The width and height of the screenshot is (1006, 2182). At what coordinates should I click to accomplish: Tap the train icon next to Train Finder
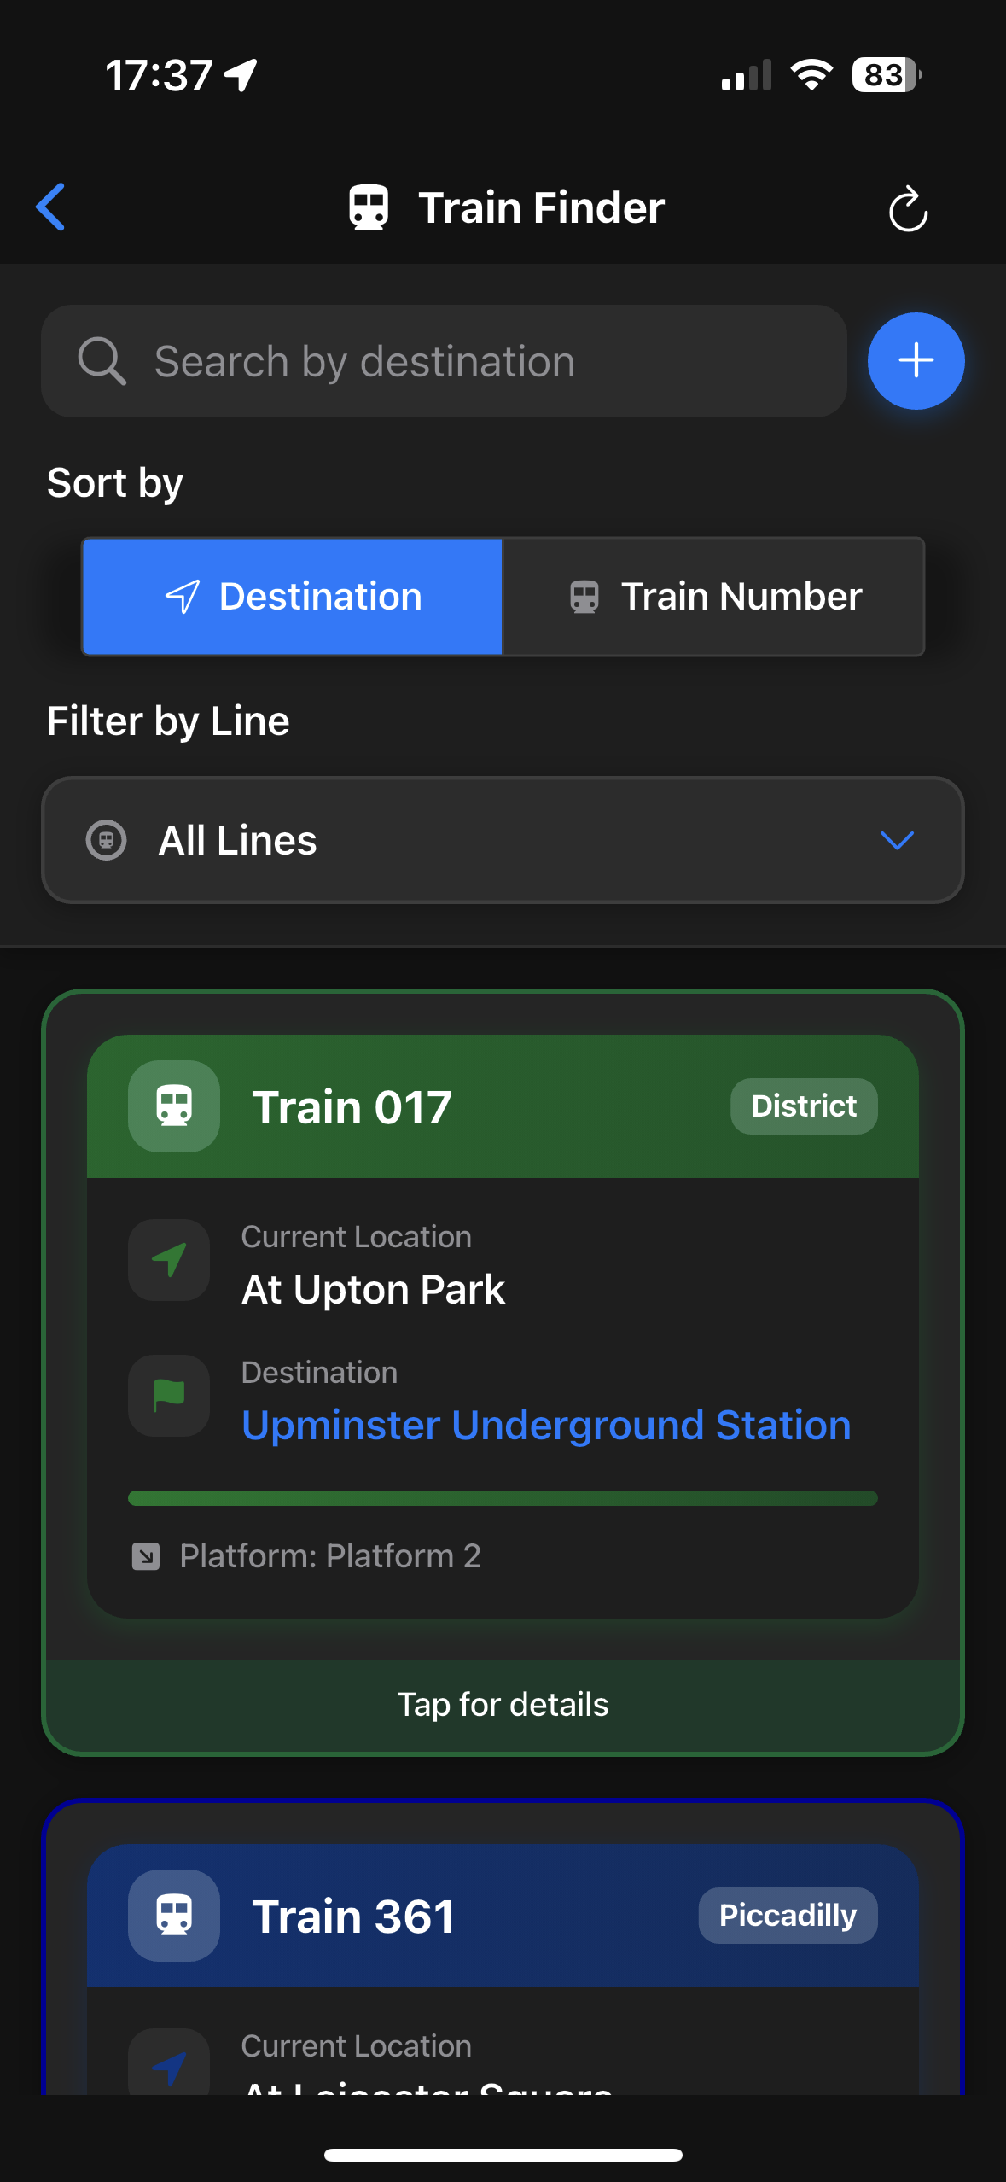tap(369, 206)
